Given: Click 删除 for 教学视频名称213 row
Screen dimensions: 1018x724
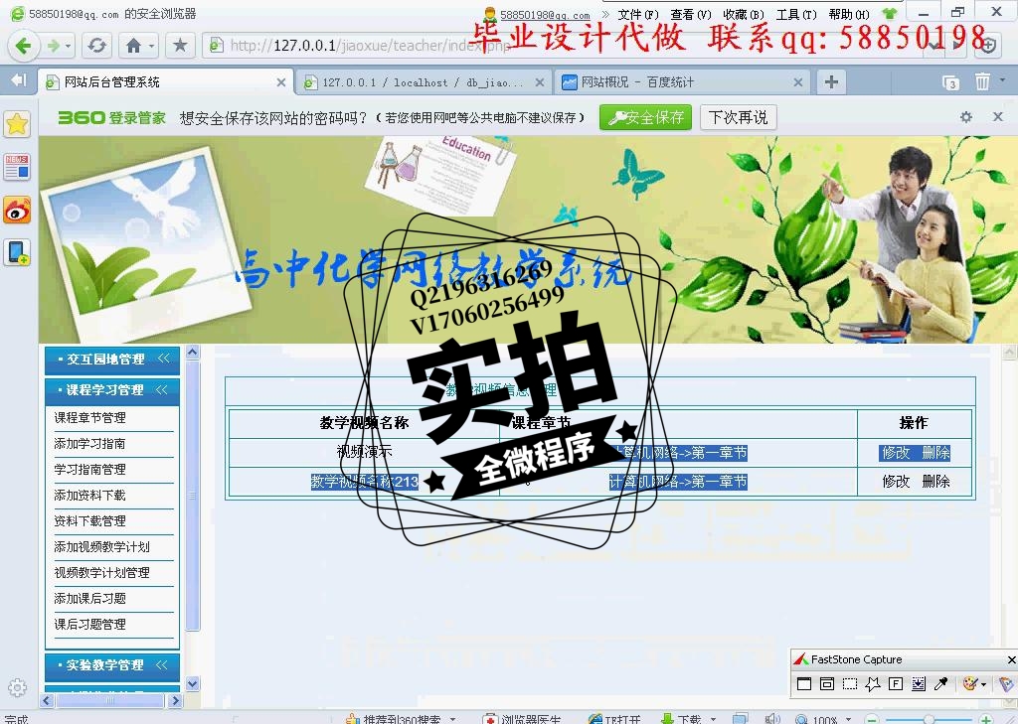Looking at the screenshot, I should 935,482.
